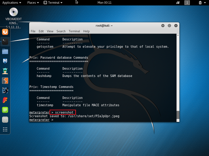Click the clock Mon 00:11
The width and height of the screenshot is (209, 156).
click(x=104, y=2)
